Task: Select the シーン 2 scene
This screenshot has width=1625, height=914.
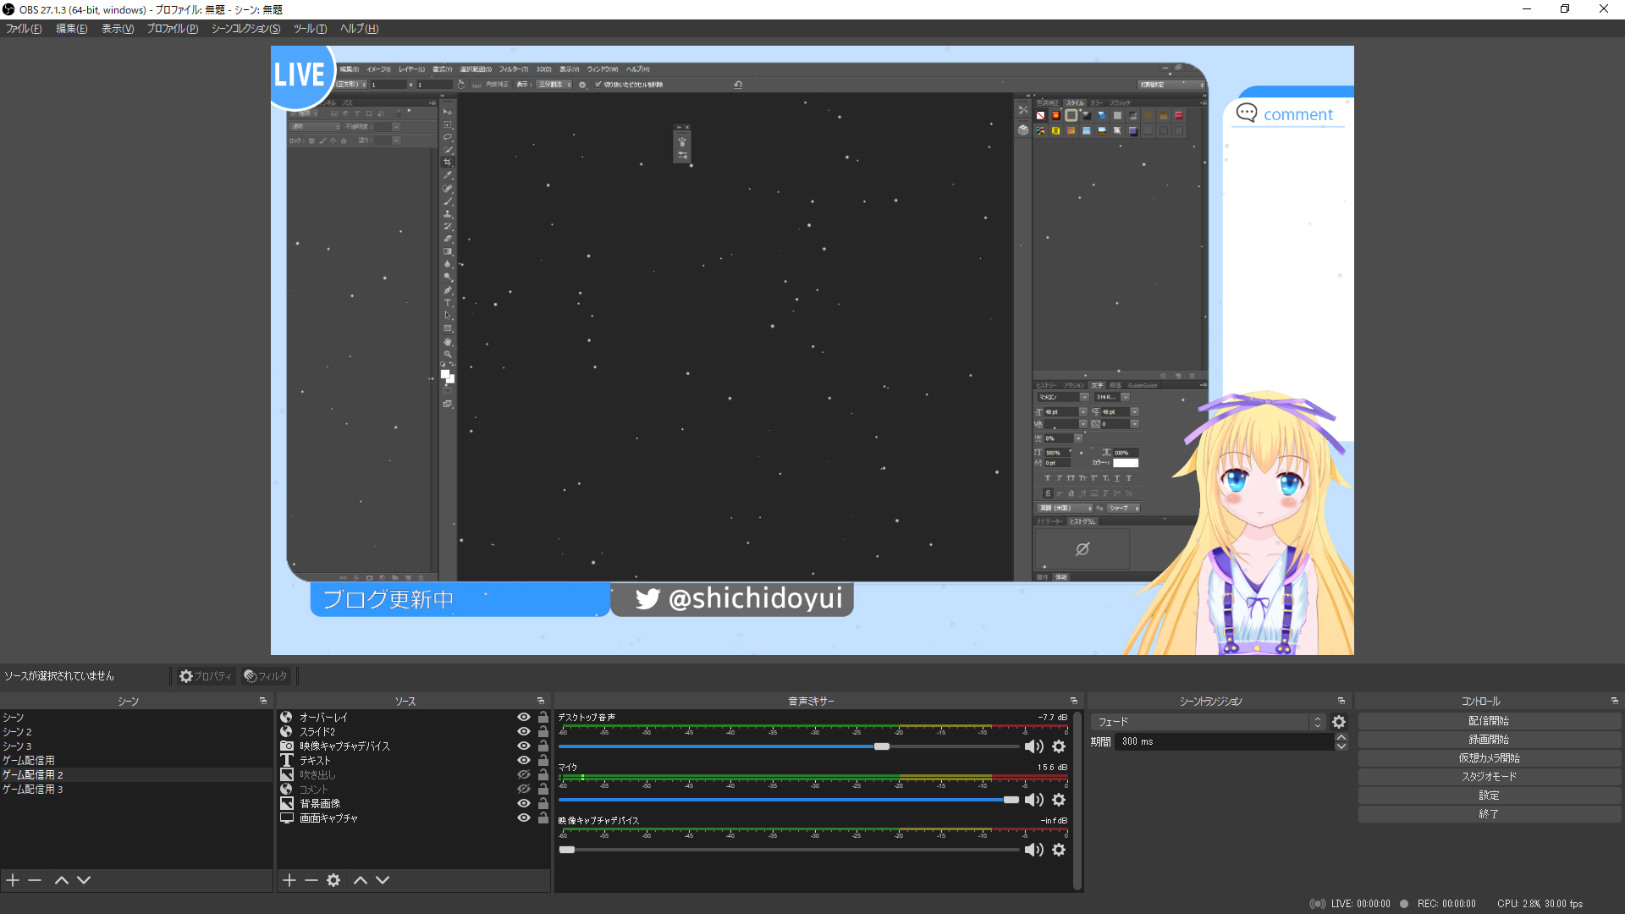Action: 135,732
